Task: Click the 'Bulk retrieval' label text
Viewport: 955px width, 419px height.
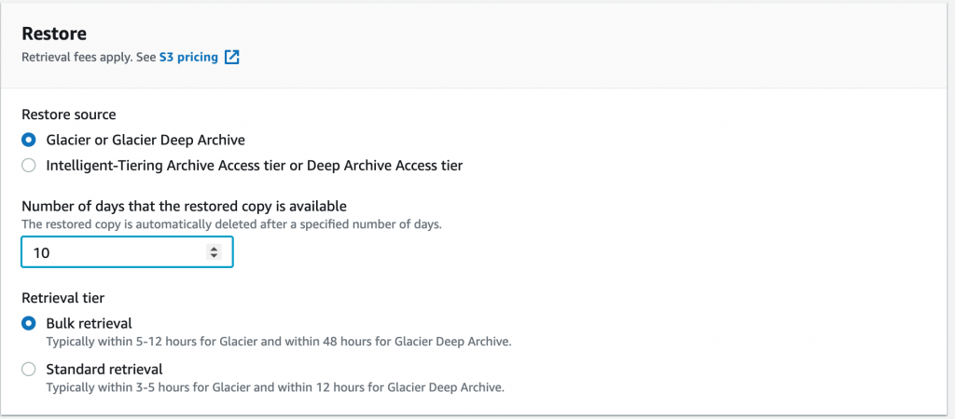Action: pos(89,323)
